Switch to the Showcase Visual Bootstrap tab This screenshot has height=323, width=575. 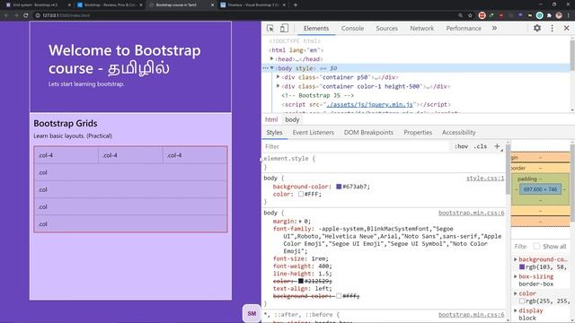[x=253, y=5]
